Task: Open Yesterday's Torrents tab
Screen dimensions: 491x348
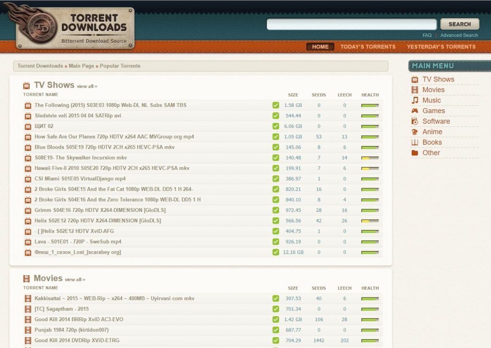Action: 441,46
